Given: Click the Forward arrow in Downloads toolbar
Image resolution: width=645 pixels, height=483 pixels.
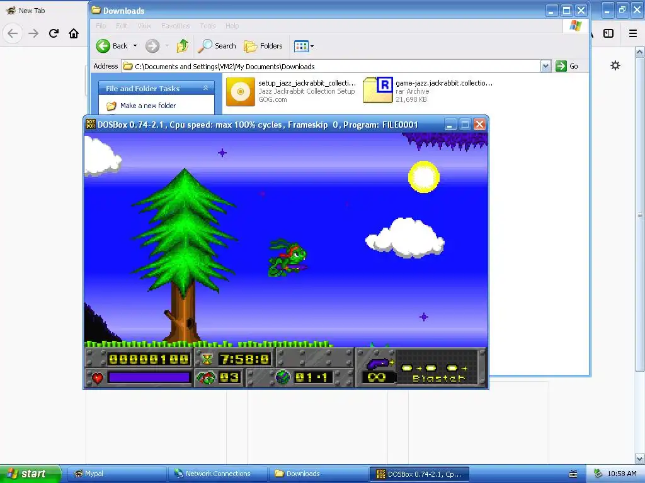Looking at the screenshot, I should coord(152,46).
